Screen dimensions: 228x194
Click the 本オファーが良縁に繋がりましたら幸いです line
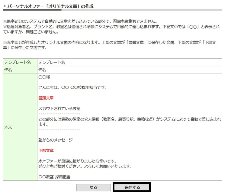tap(77, 161)
